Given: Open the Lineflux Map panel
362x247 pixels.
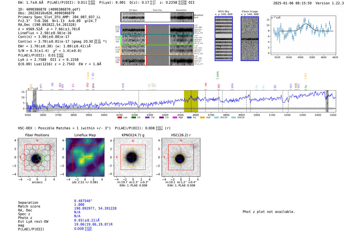Looking at the screenshot, I should coord(85,157).
